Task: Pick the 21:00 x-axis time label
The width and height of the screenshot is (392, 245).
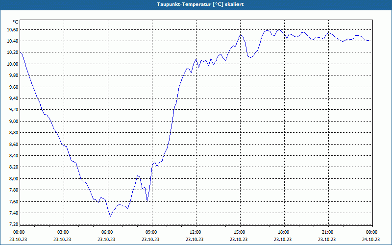Action: click(x=328, y=232)
